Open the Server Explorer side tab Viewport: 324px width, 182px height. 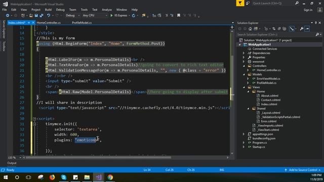pyautogui.click(x=4, y=29)
